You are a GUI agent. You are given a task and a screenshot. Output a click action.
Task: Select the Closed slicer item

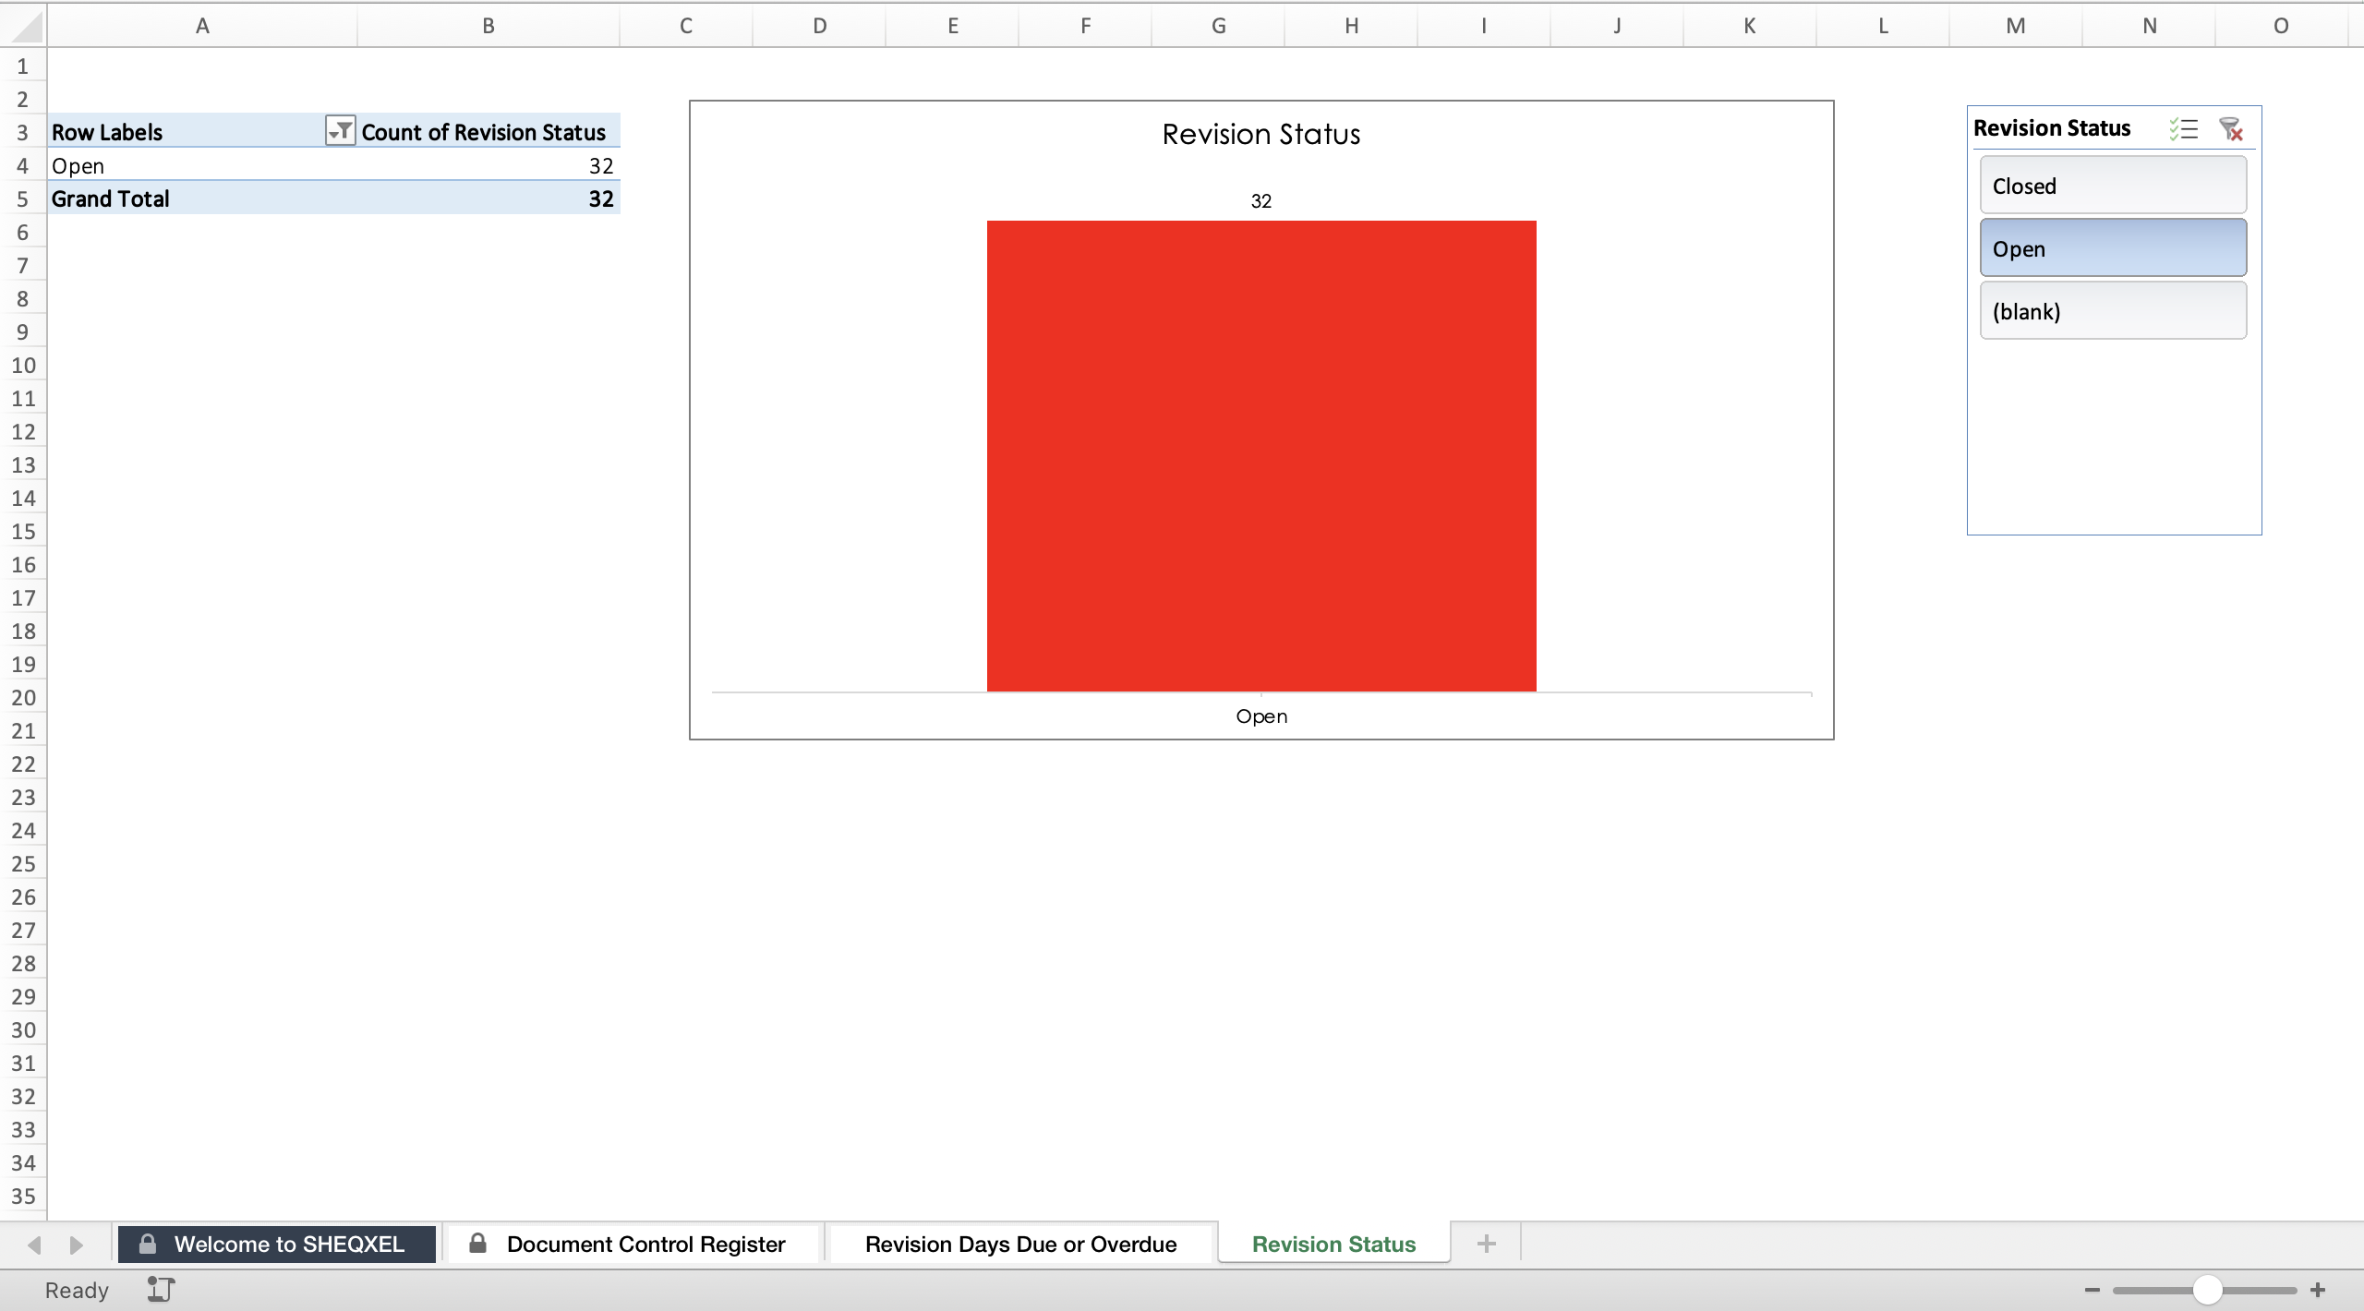coord(2113,186)
